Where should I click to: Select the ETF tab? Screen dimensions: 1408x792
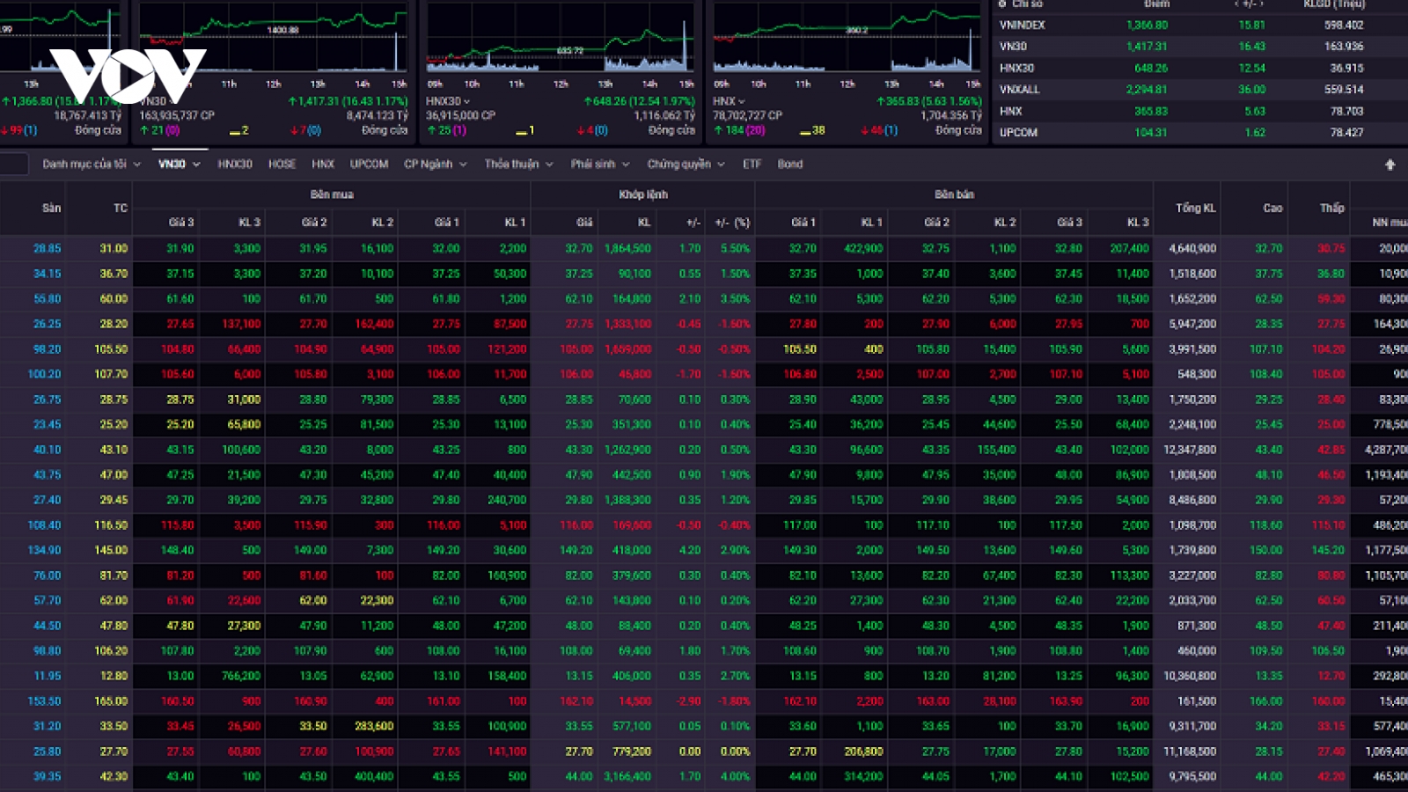coord(752,165)
